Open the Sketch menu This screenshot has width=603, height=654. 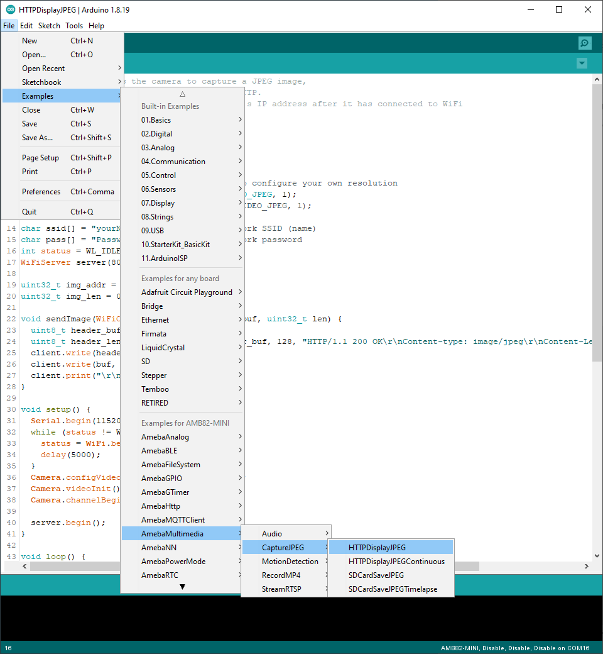(49, 25)
